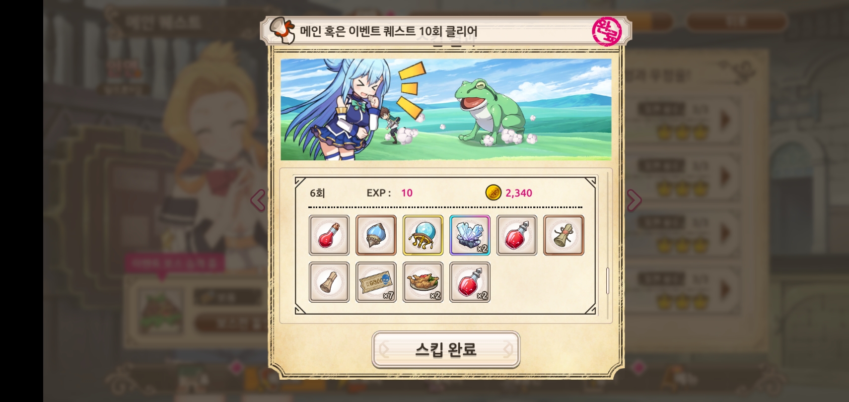Viewport: 849px width, 402px height.
Task: Click the 6회 run count label
Action: (x=317, y=193)
